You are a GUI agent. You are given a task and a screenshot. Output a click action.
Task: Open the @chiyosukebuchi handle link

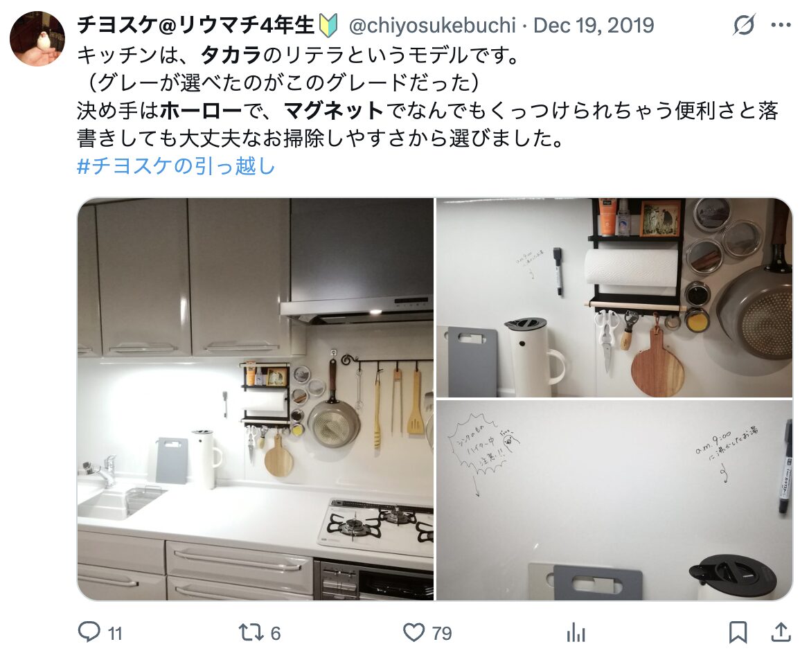[432, 25]
